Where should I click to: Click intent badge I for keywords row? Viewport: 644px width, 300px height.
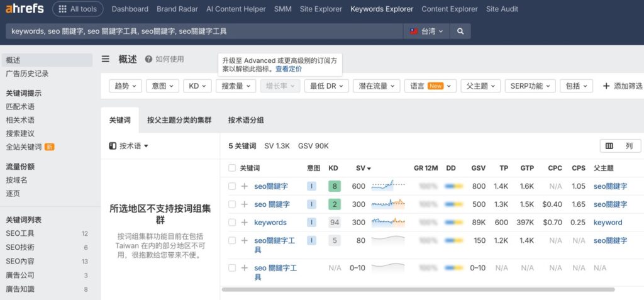click(x=312, y=223)
